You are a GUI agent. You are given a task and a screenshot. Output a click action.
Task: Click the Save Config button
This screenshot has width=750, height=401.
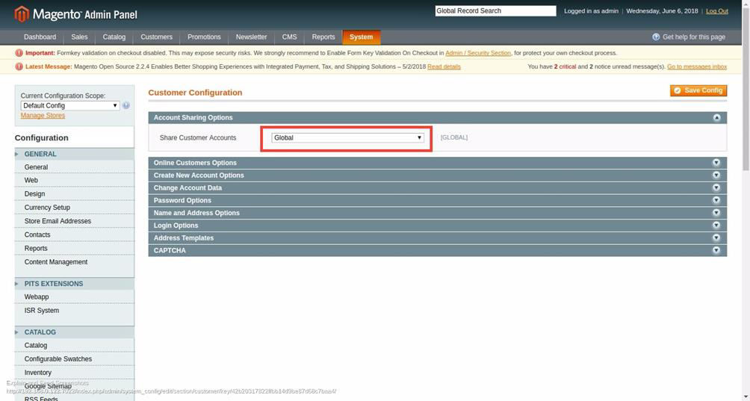coord(698,90)
